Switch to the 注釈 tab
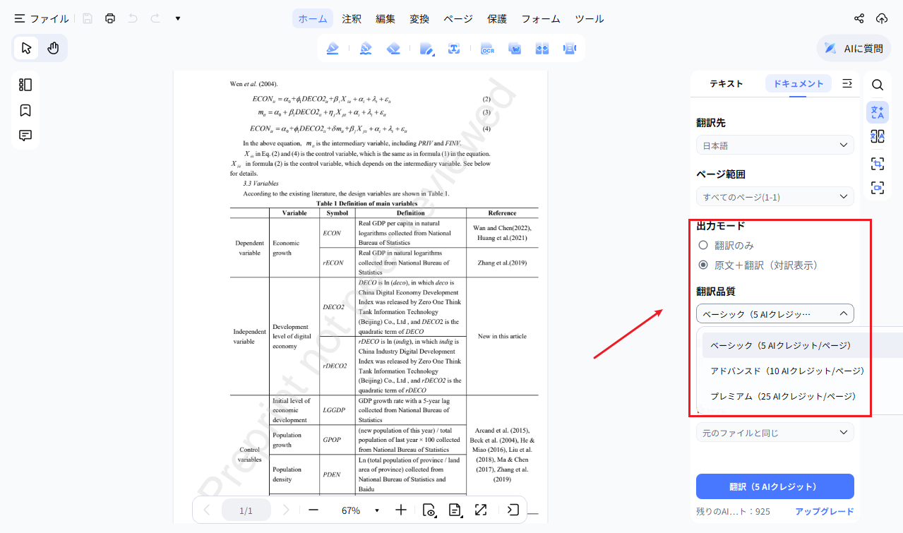This screenshot has width=903, height=533. [352, 19]
